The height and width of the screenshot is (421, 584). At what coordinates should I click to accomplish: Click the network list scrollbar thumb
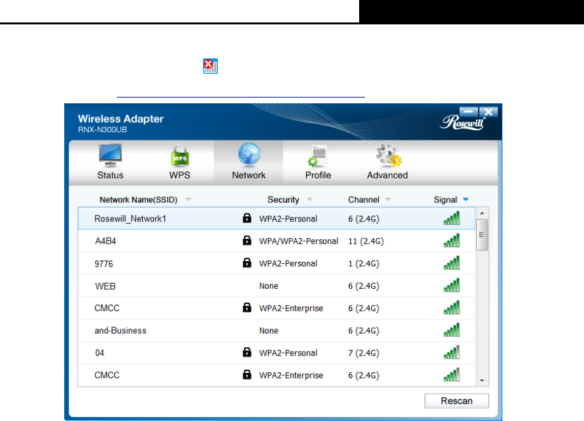[482, 235]
